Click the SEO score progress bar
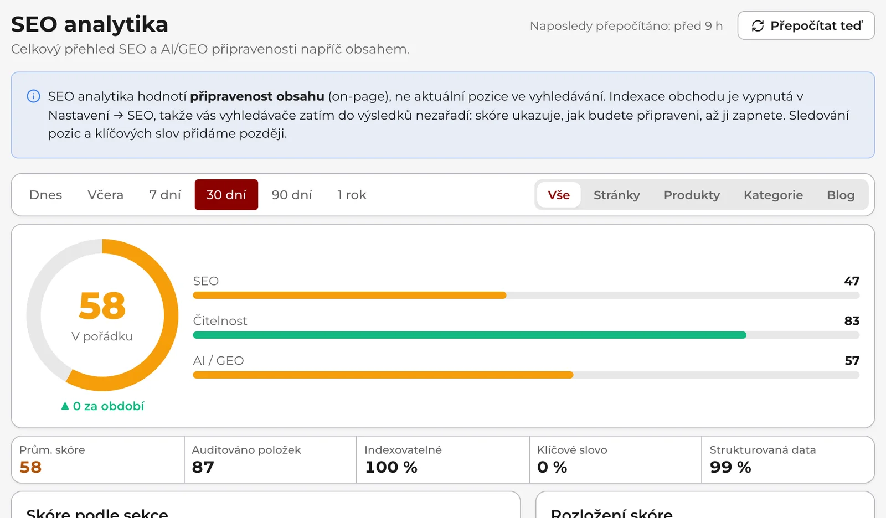Viewport: 886px width, 518px height. pos(526,296)
